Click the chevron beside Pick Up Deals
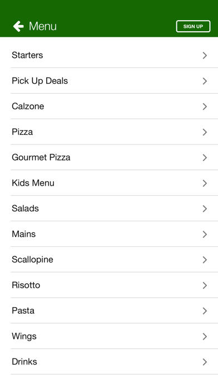 pyautogui.click(x=205, y=81)
